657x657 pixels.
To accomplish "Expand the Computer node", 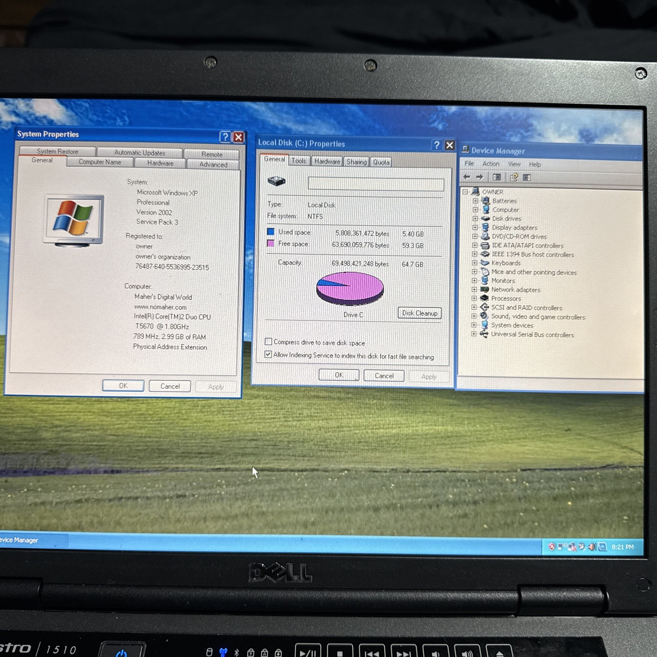I will pyautogui.click(x=475, y=210).
